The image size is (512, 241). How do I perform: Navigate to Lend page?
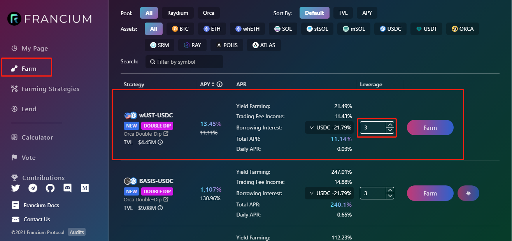coord(24,109)
